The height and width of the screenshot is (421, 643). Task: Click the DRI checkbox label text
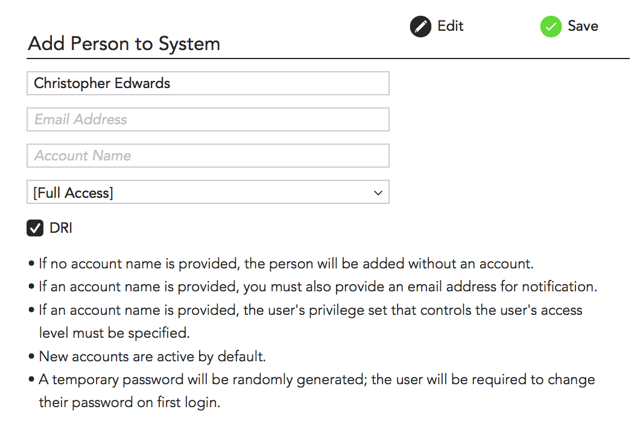pyautogui.click(x=61, y=228)
